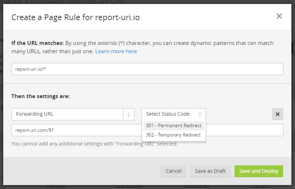This screenshot has width=295, height=189.
Task: Click Save as Draft
Action: click(x=210, y=171)
